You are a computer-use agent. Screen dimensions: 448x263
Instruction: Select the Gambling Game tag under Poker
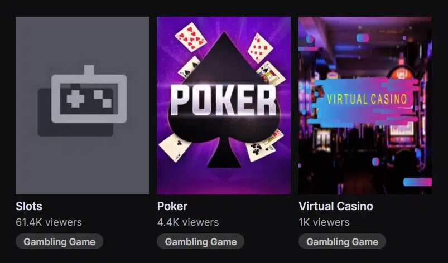click(x=201, y=242)
